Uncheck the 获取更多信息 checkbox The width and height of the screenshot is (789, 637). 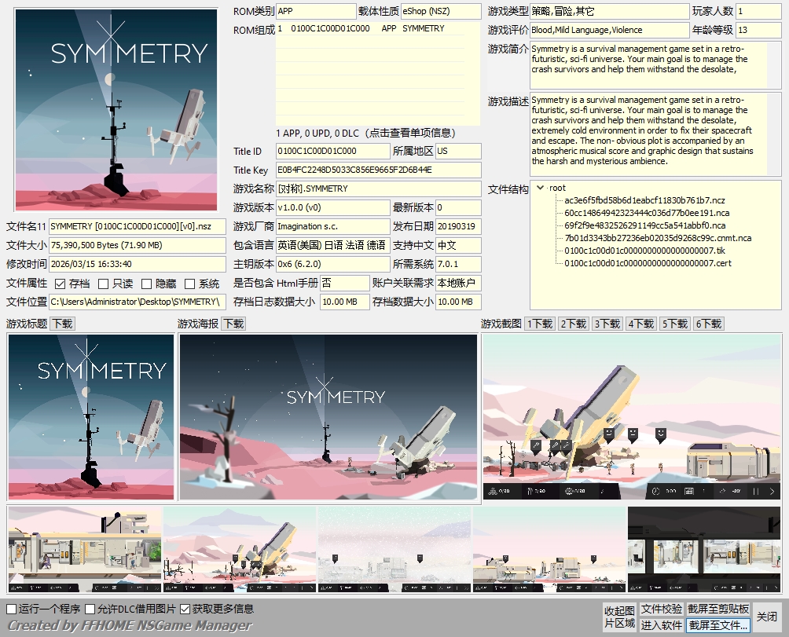point(185,609)
